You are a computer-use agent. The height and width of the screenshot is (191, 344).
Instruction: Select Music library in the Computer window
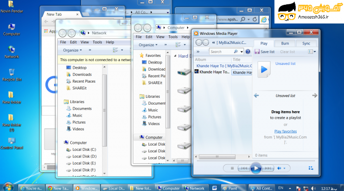pyautogui.click(x=153, y=110)
